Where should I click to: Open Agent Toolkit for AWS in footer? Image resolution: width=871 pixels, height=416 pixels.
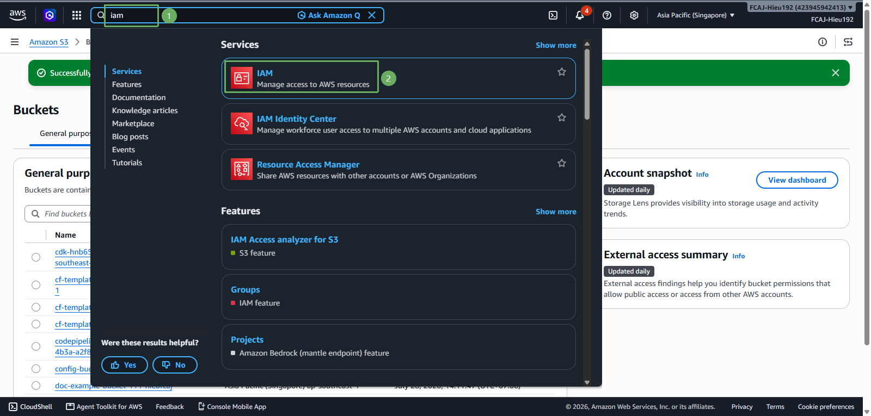coord(104,407)
